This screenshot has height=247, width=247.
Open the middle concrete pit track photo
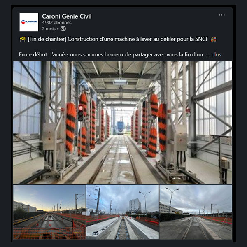(123, 212)
